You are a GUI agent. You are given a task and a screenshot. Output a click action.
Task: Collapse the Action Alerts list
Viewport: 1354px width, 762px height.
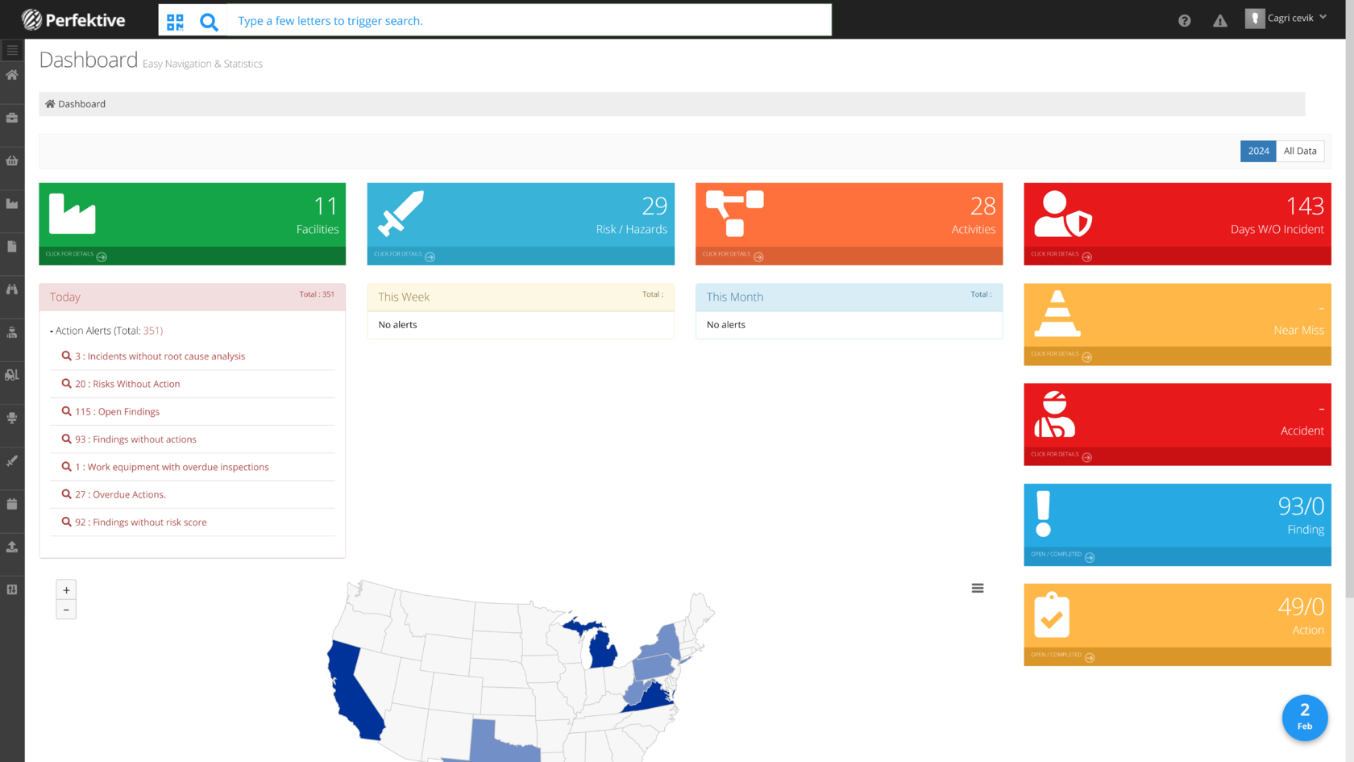(106, 331)
